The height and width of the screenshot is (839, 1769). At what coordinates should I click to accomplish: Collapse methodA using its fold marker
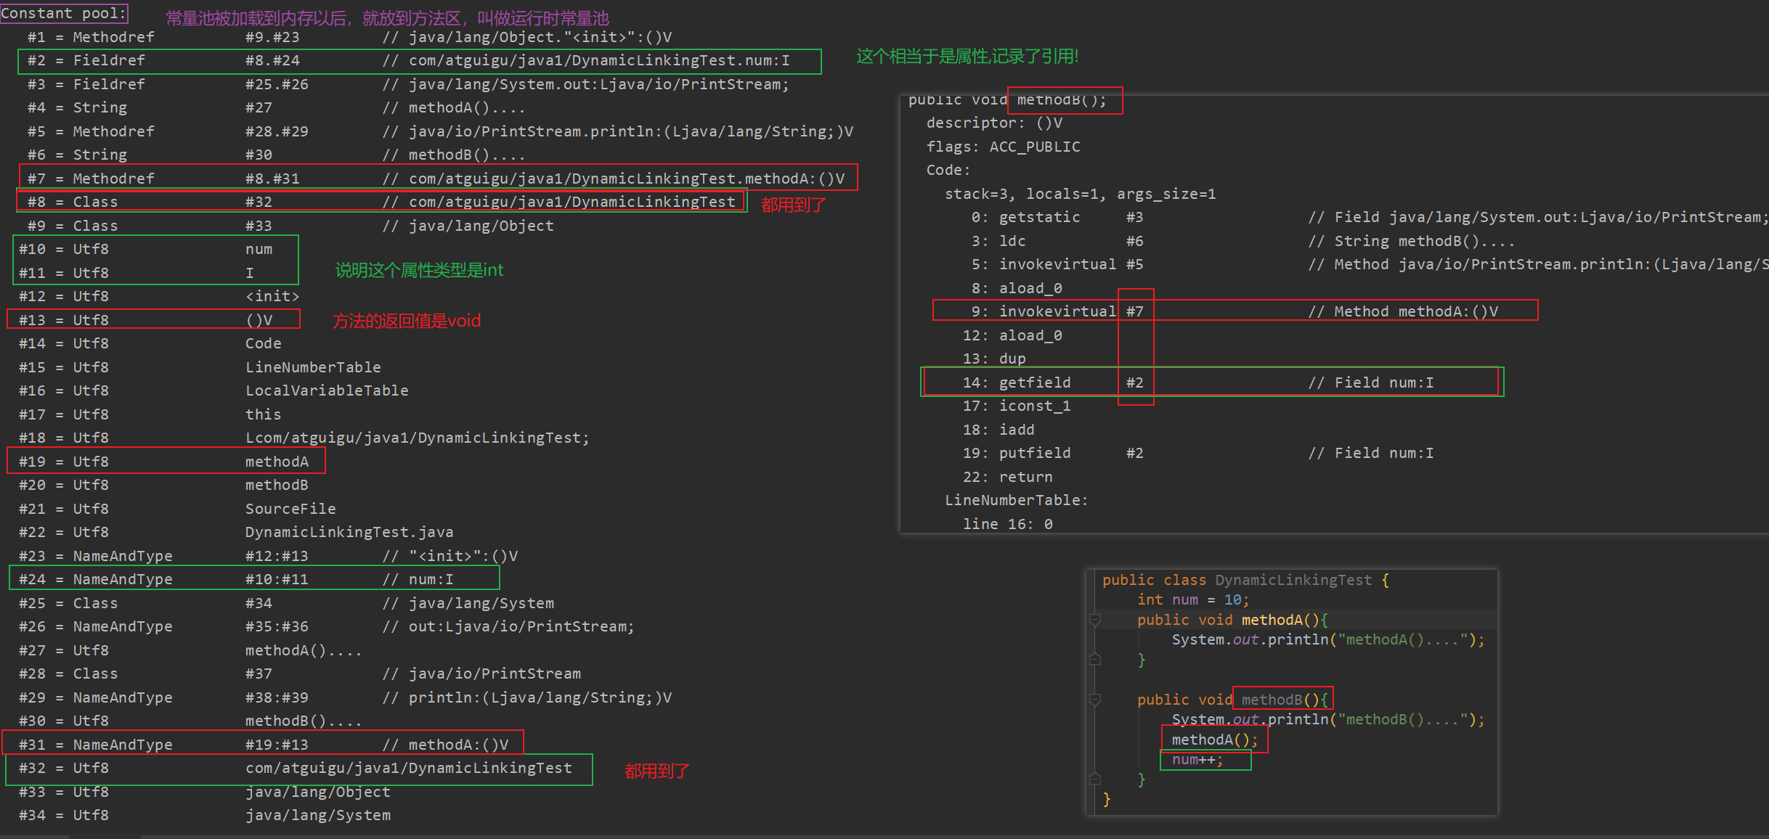coord(1095,620)
